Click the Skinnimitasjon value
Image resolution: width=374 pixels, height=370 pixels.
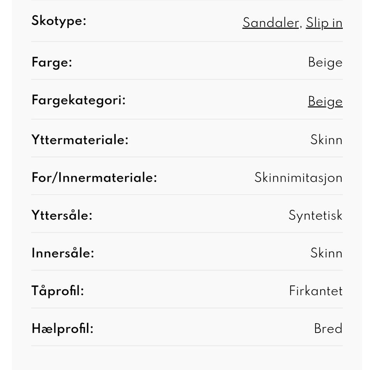click(x=298, y=177)
